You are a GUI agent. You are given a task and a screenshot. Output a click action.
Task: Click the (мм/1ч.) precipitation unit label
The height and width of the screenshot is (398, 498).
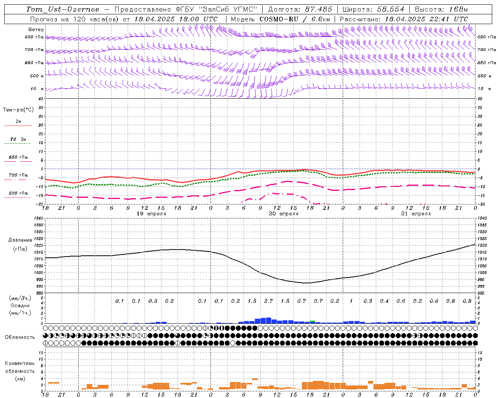(20, 312)
